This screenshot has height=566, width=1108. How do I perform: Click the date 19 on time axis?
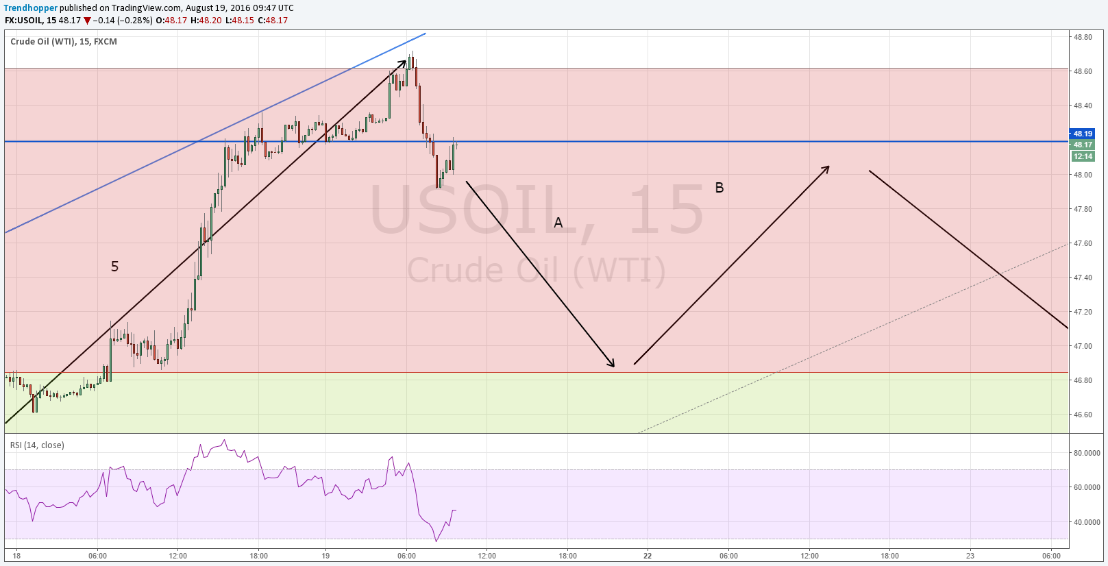point(325,556)
